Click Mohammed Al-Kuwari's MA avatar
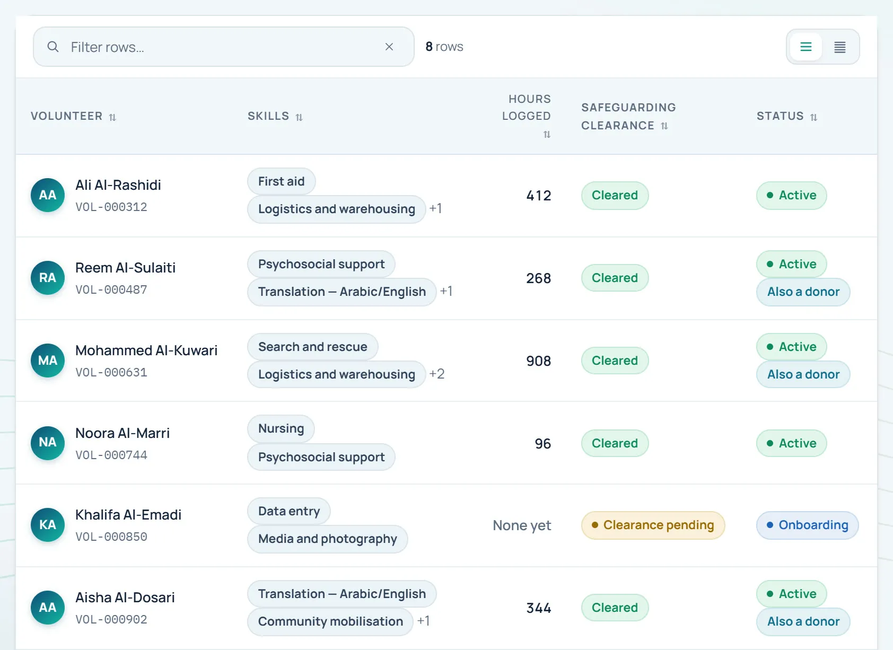The width and height of the screenshot is (893, 650). [48, 361]
